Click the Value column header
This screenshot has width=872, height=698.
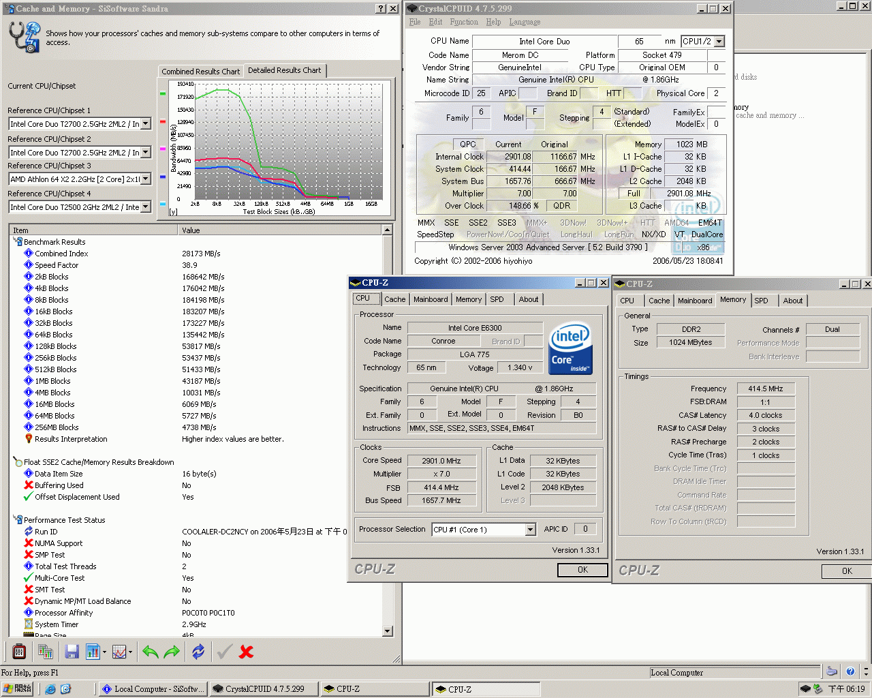point(280,230)
